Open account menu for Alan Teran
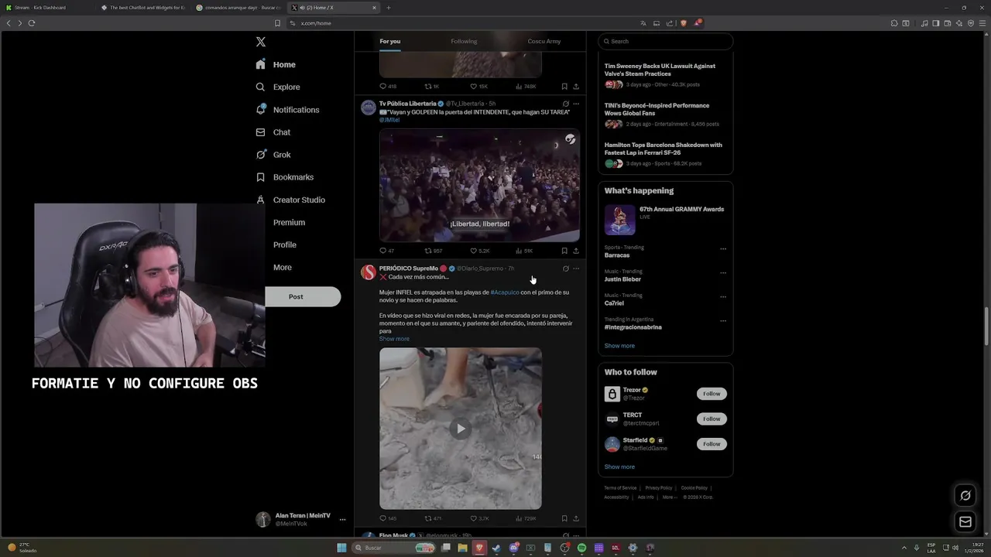 pyautogui.click(x=302, y=520)
